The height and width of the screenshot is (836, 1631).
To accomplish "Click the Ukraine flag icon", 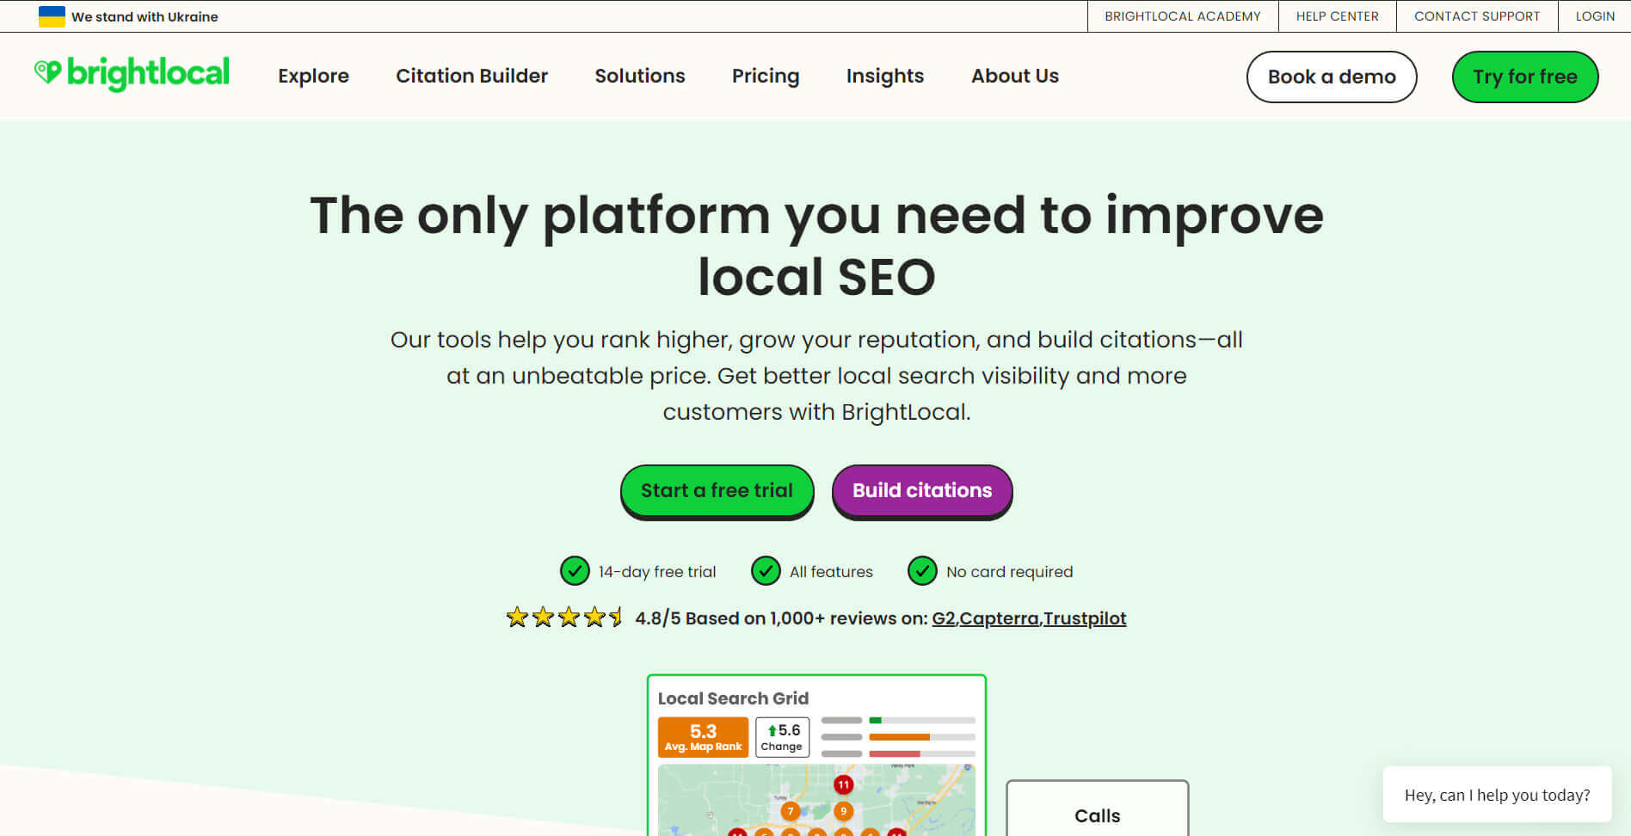I will 52,16.
